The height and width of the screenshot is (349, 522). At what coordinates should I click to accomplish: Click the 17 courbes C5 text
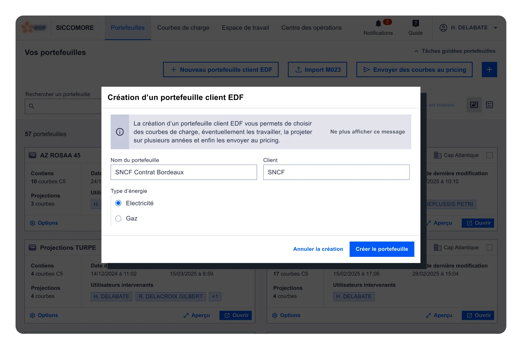tap(290, 274)
